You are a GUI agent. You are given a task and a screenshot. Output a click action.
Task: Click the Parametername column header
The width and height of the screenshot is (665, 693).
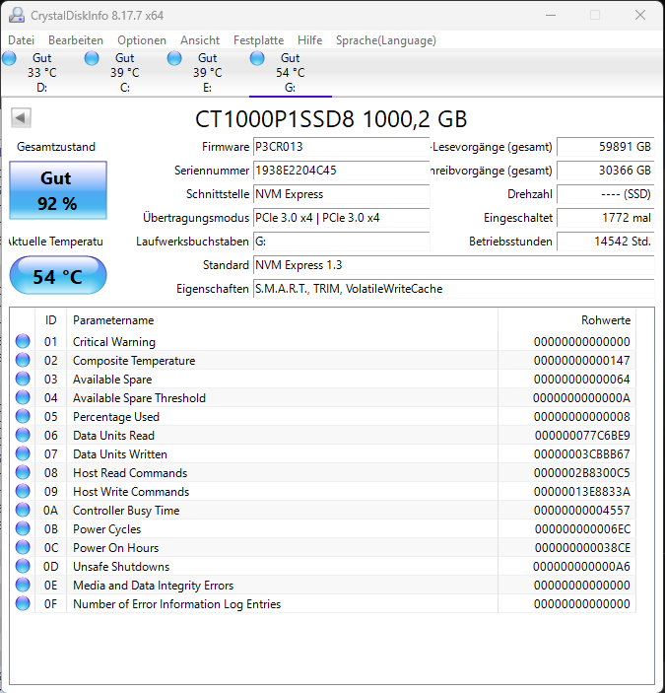[282, 320]
